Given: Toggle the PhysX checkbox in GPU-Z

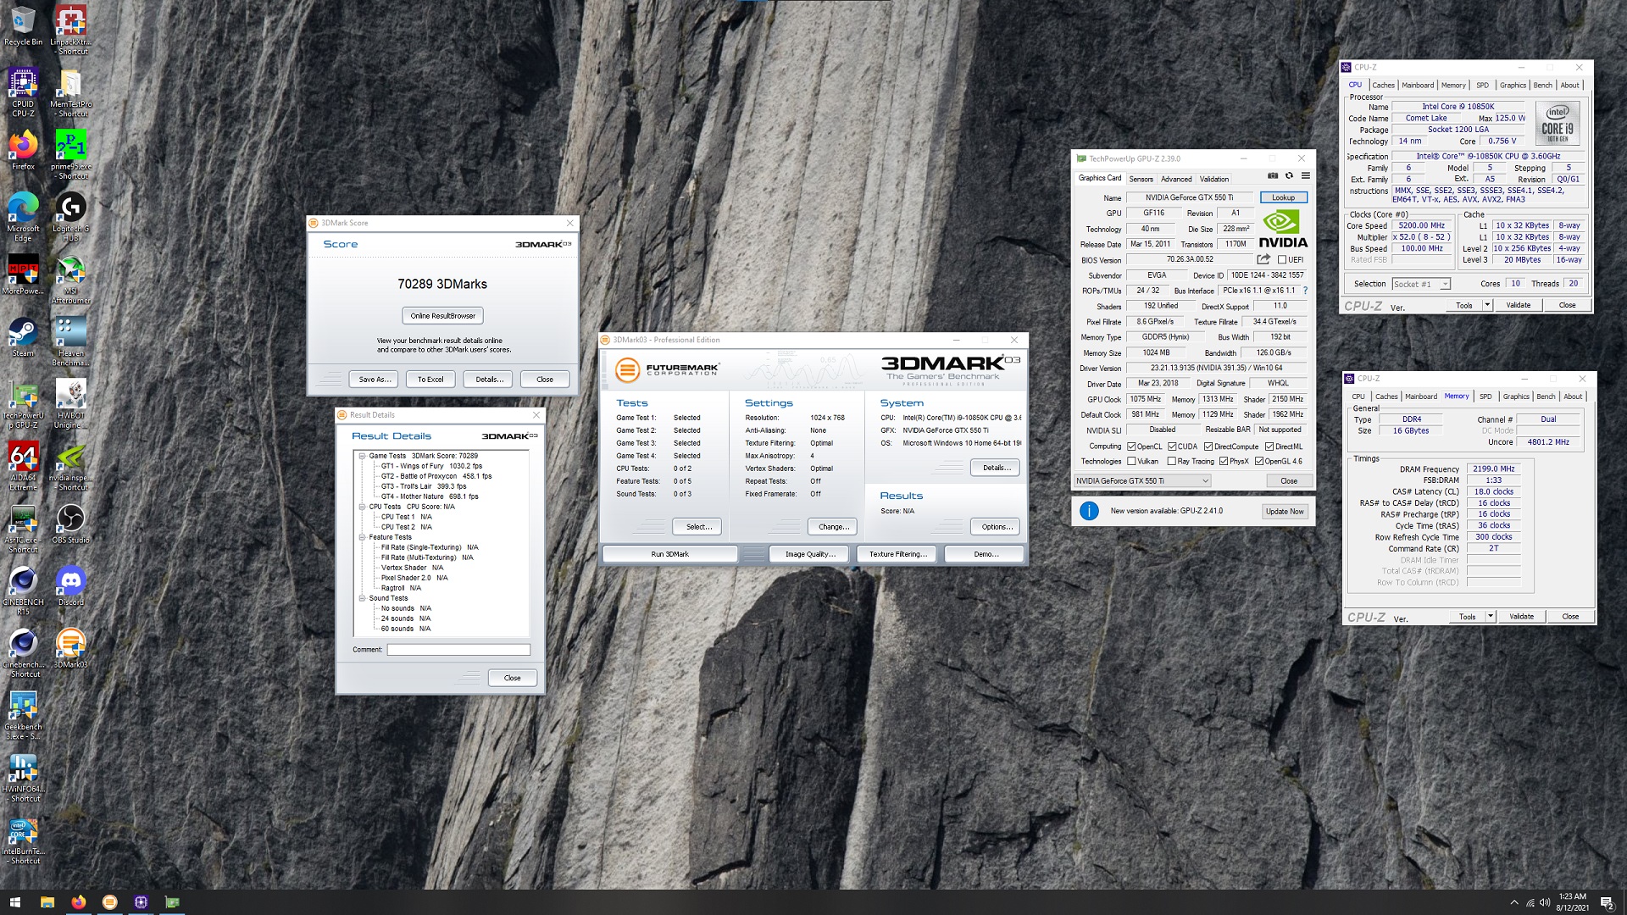Looking at the screenshot, I should click(1224, 462).
